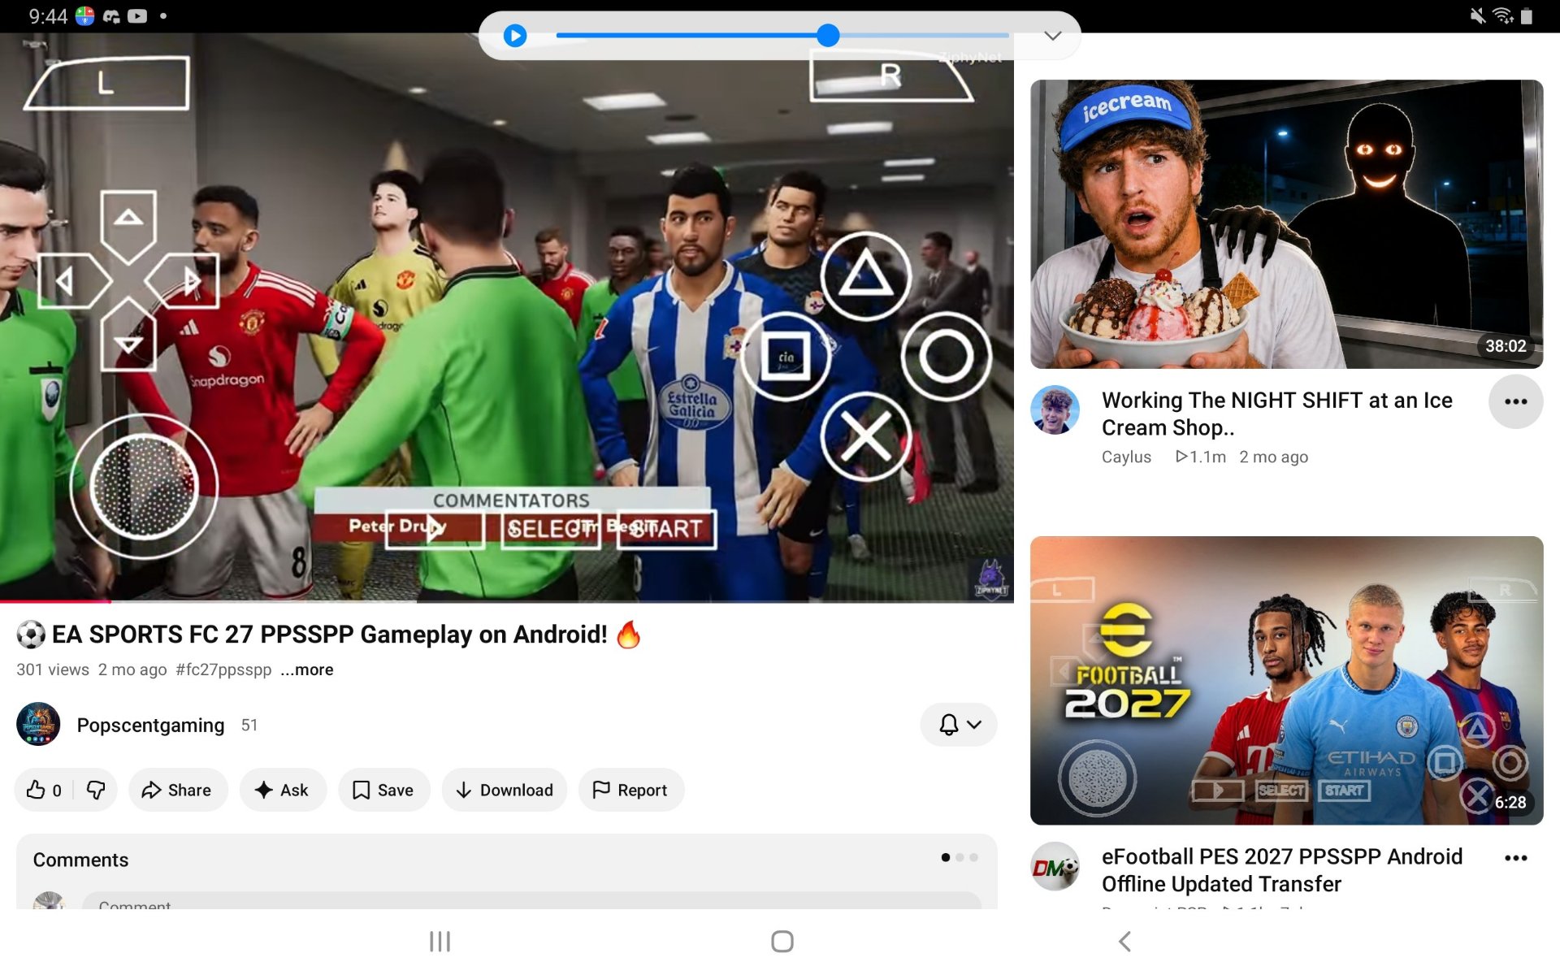Report the video with flag icon
1560x975 pixels.
tap(630, 790)
